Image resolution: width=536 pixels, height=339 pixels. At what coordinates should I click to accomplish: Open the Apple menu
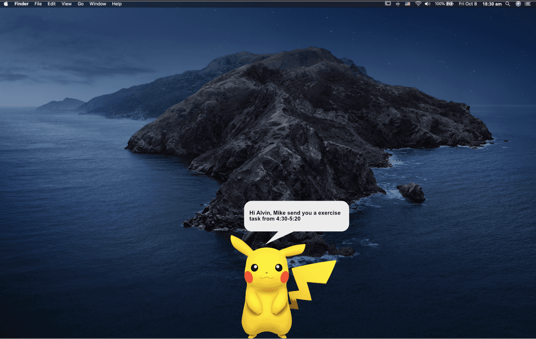click(6, 4)
